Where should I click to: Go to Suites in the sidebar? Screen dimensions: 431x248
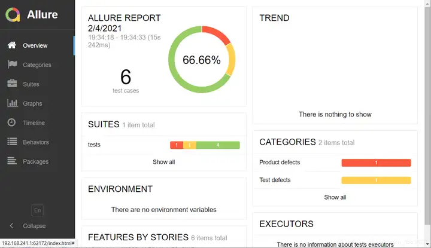point(37,84)
